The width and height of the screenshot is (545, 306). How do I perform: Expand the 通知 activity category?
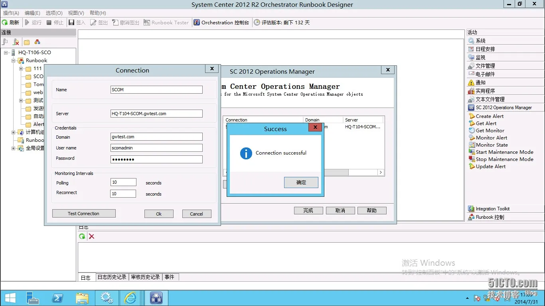tap(506, 82)
